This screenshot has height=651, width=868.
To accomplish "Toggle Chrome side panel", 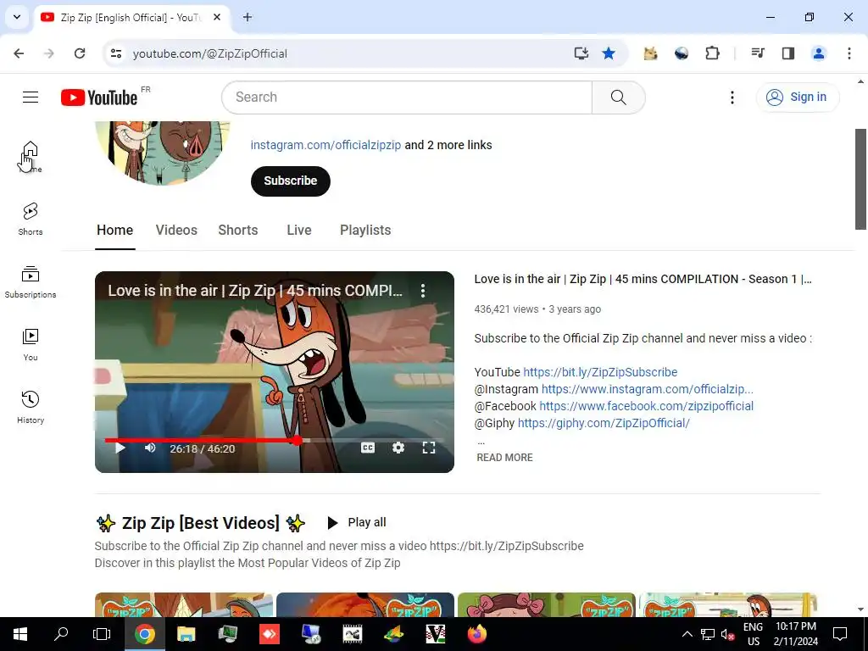I will coord(787,53).
